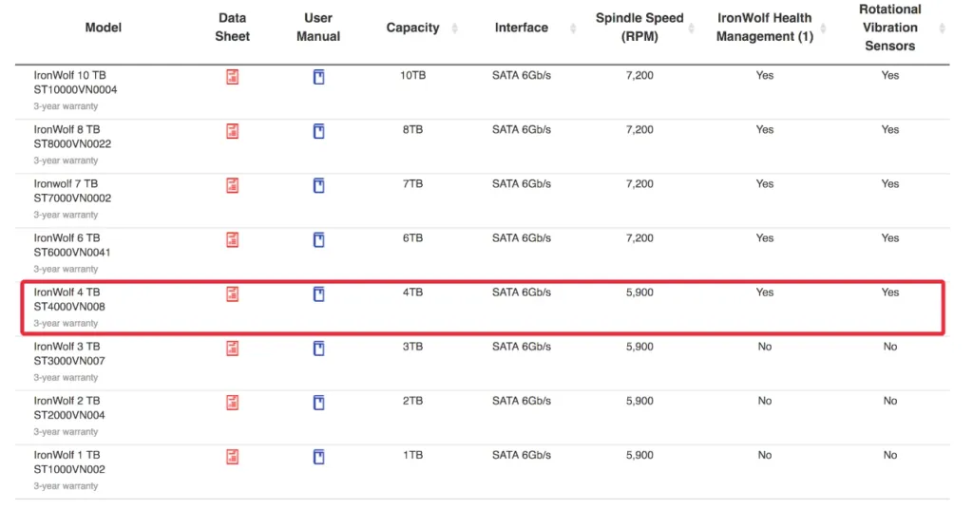Open user manual for IronWolf 10 TB
Viewport: 973px width, 509px height.
tap(318, 77)
